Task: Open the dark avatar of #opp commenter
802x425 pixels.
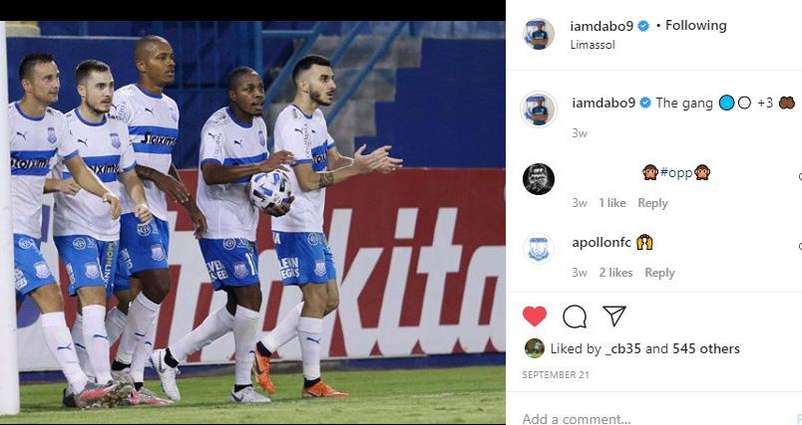Action: click(539, 179)
